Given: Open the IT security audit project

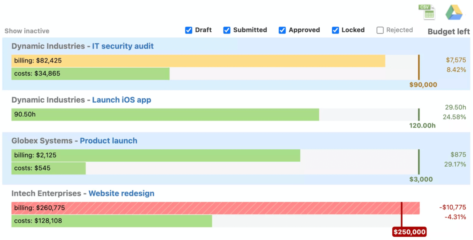Looking at the screenshot, I should coord(123,46).
